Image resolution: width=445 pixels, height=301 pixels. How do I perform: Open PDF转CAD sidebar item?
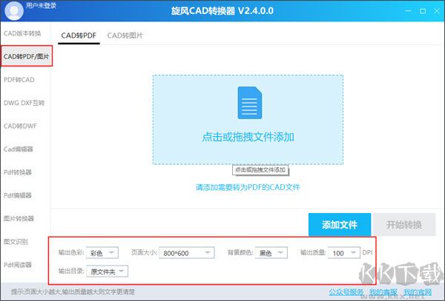point(19,80)
